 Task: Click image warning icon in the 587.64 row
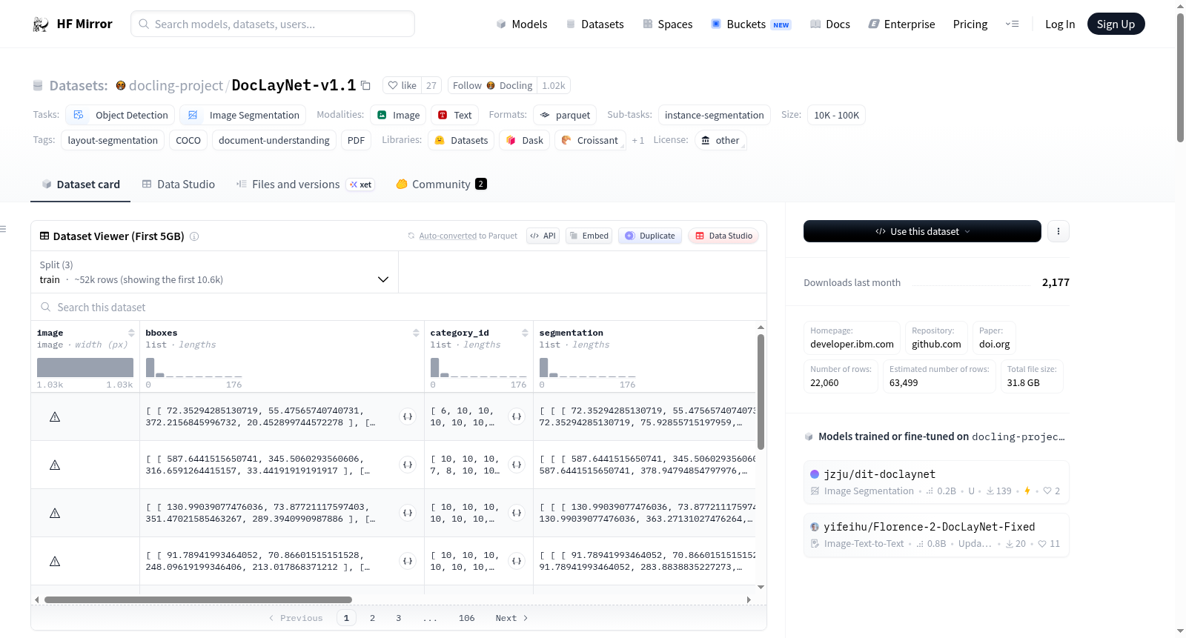coord(55,465)
